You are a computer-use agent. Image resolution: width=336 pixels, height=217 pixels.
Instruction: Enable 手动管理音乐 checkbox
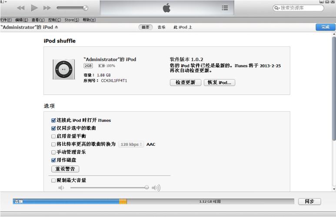pyautogui.click(x=53, y=152)
